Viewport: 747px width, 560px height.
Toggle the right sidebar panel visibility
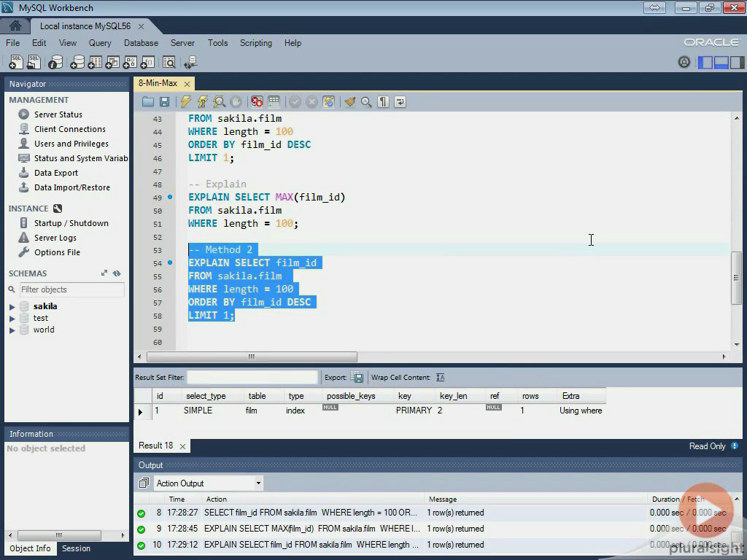pyautogui.click(x=737, y=63)
